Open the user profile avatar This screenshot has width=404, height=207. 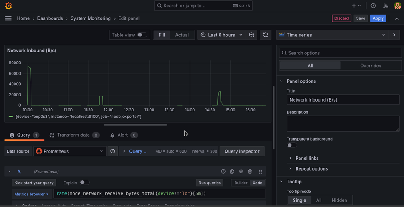point(398,6)
